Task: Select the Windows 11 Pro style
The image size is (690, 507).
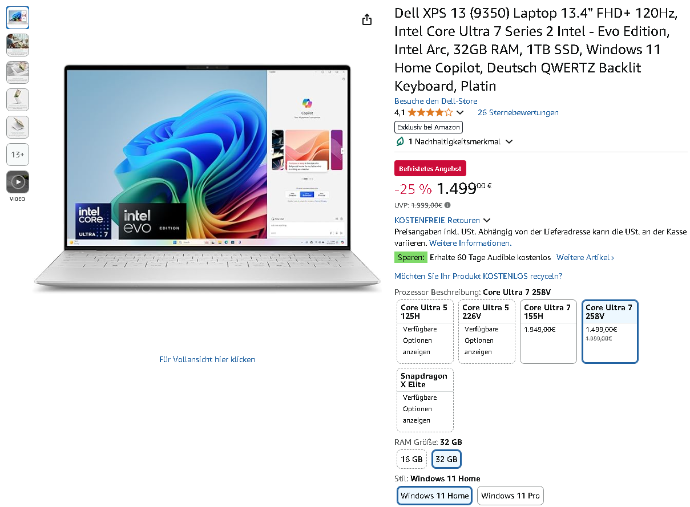Action: [x=510, y=496]
